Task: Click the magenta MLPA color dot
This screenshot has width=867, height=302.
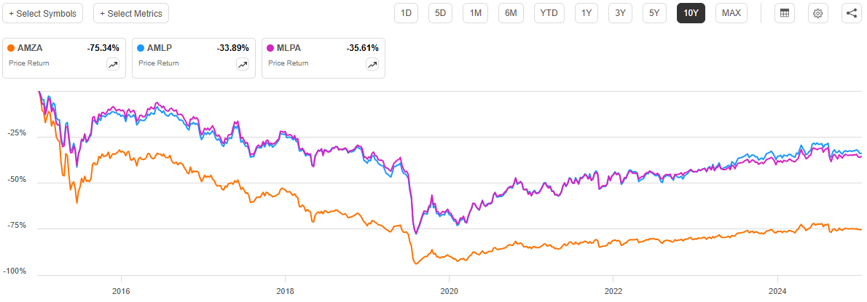Action: (270, 48)
